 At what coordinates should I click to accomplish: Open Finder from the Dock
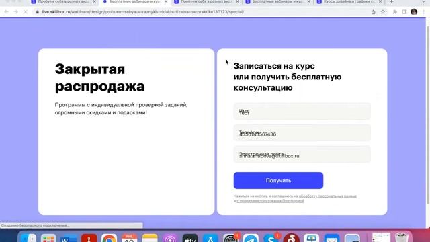pyautogui.click(x=28, y=238)
